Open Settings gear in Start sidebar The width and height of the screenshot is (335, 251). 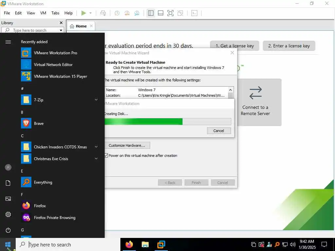8,214
